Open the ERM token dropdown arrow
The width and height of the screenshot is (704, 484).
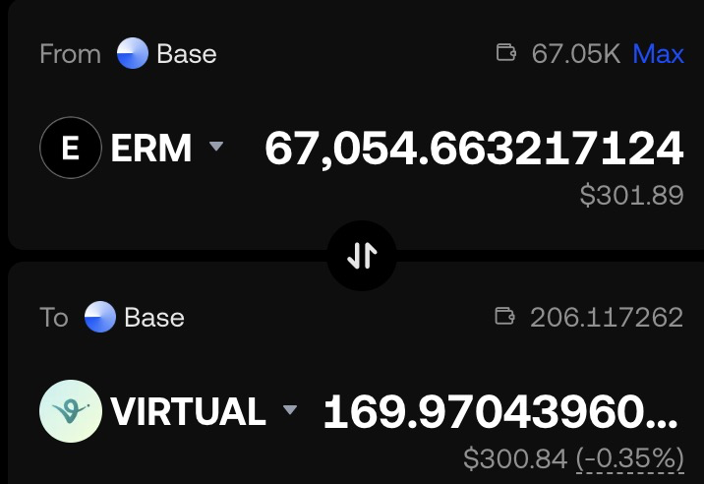(216, 146)
